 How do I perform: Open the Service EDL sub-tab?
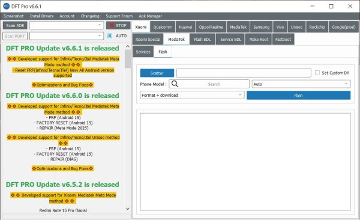230,39
